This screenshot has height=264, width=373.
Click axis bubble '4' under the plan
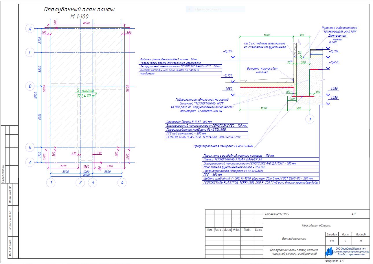coord(122,183)
